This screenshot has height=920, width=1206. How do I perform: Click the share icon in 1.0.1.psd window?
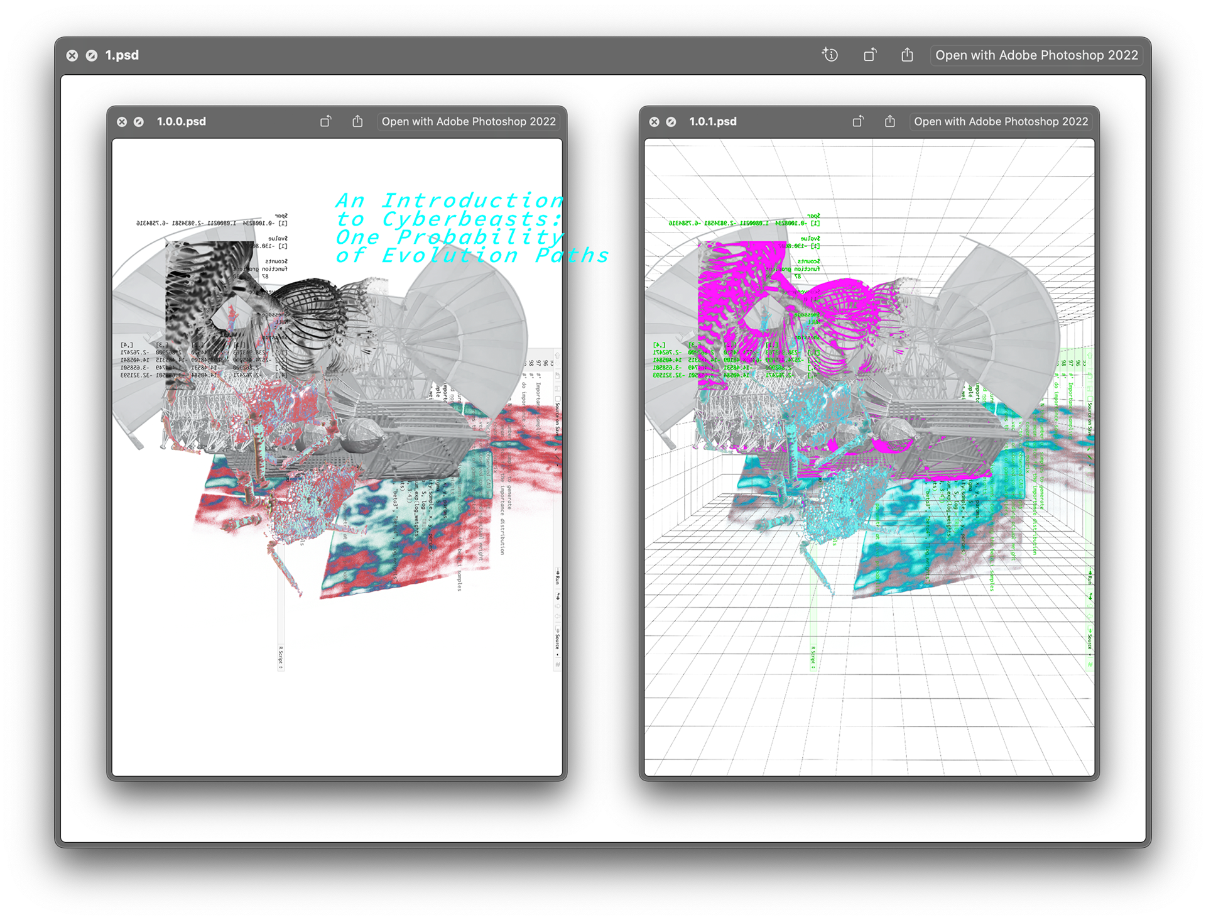pos(890,121)
